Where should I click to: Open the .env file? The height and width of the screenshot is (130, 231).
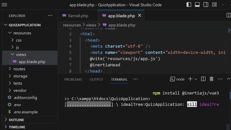[x=30, y=105]
